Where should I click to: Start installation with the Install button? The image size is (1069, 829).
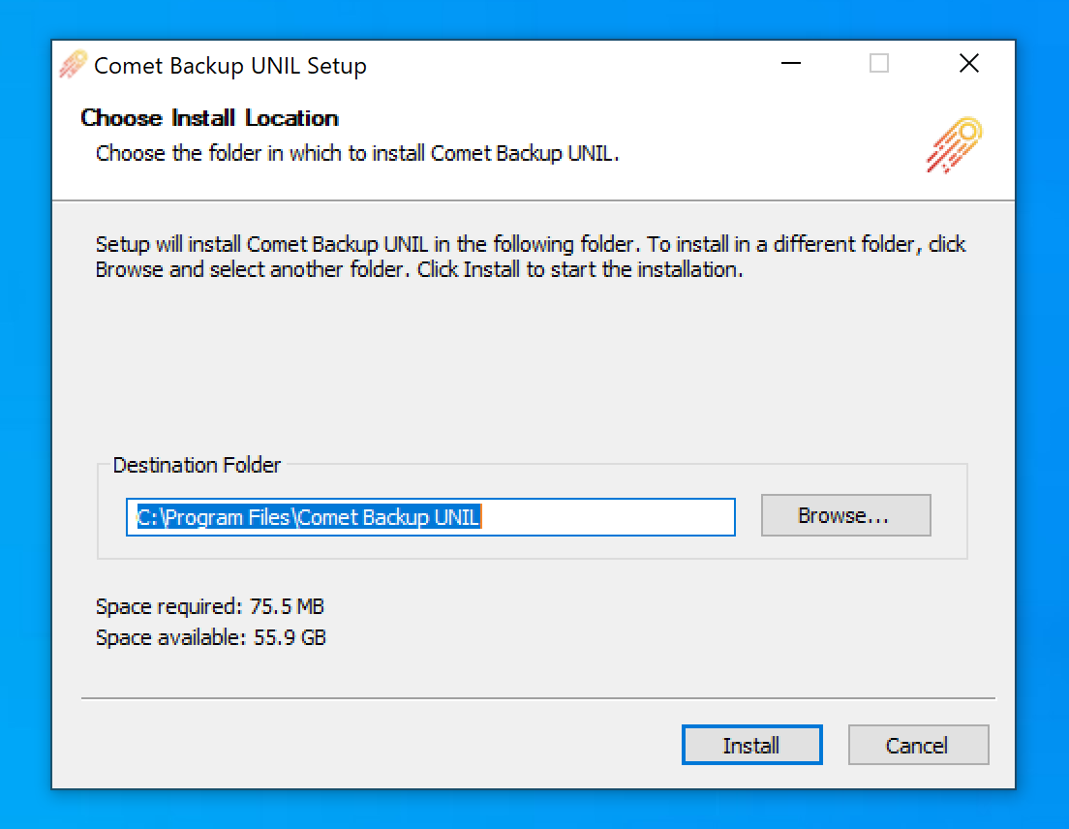(751, 746)
